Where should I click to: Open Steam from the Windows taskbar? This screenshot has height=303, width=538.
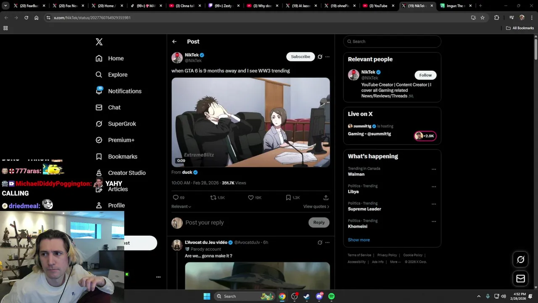point(307,296)
